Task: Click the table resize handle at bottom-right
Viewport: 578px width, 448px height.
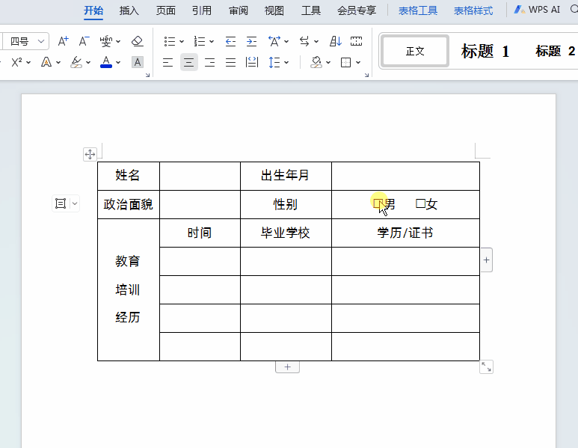Action: [486, 366]
